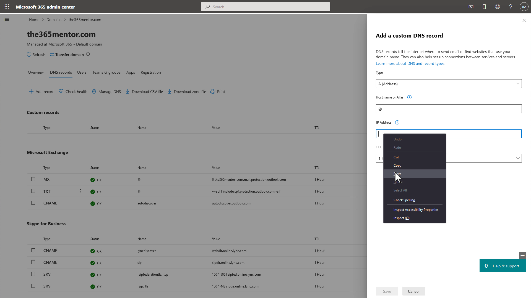Click the Help & support headset icon
Viewport: 531px width, 298px height.
point(486,266)
